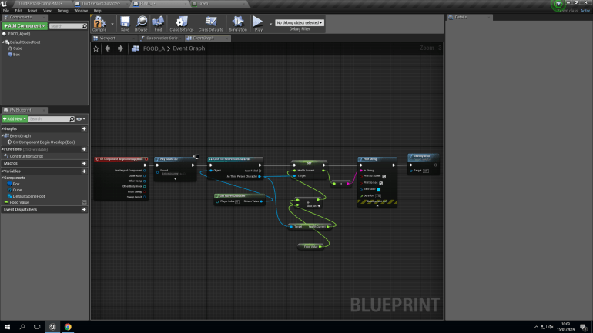Toggle Food Value variable visibility eye
Screen dimensions: 593x333
(x=84, y=202)
